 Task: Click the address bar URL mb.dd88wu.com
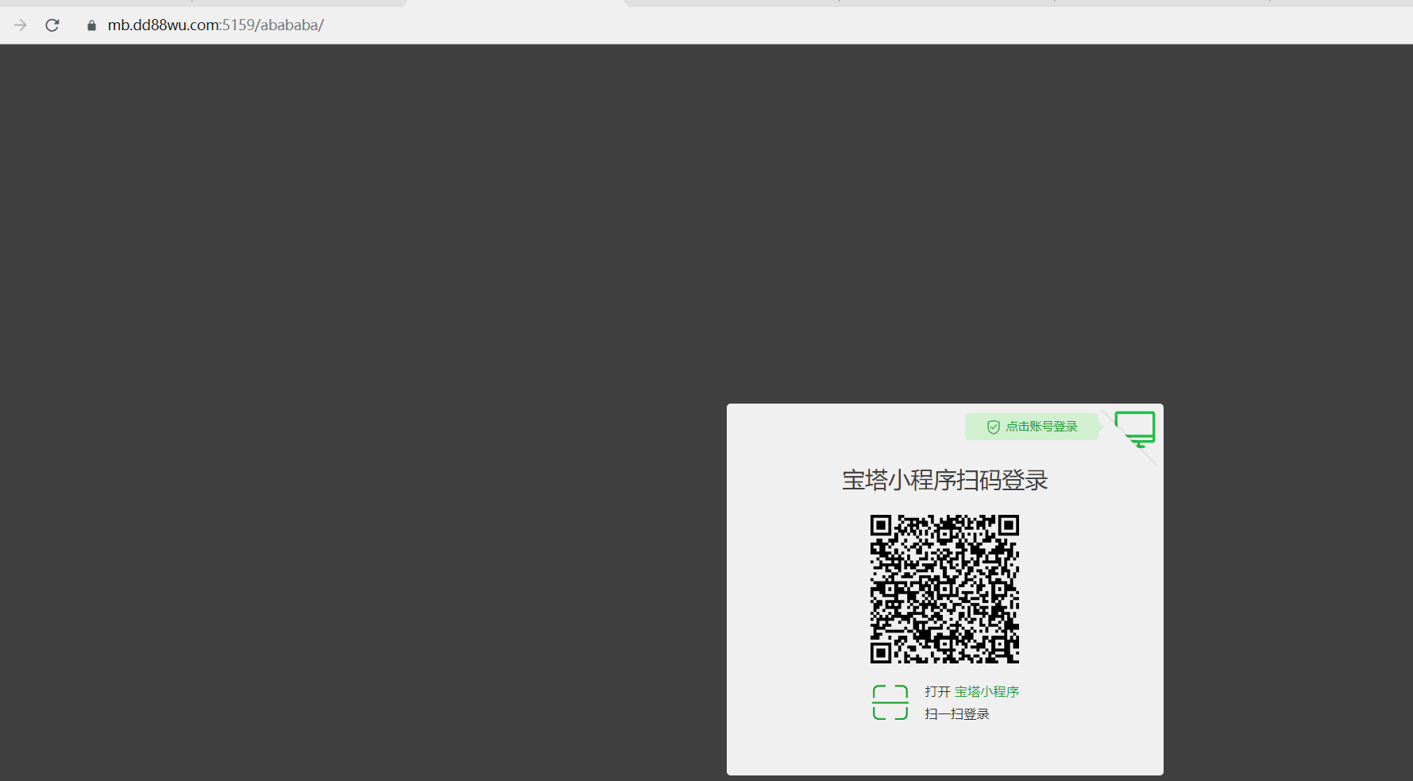pyautogui.click(x=215, y=25)
